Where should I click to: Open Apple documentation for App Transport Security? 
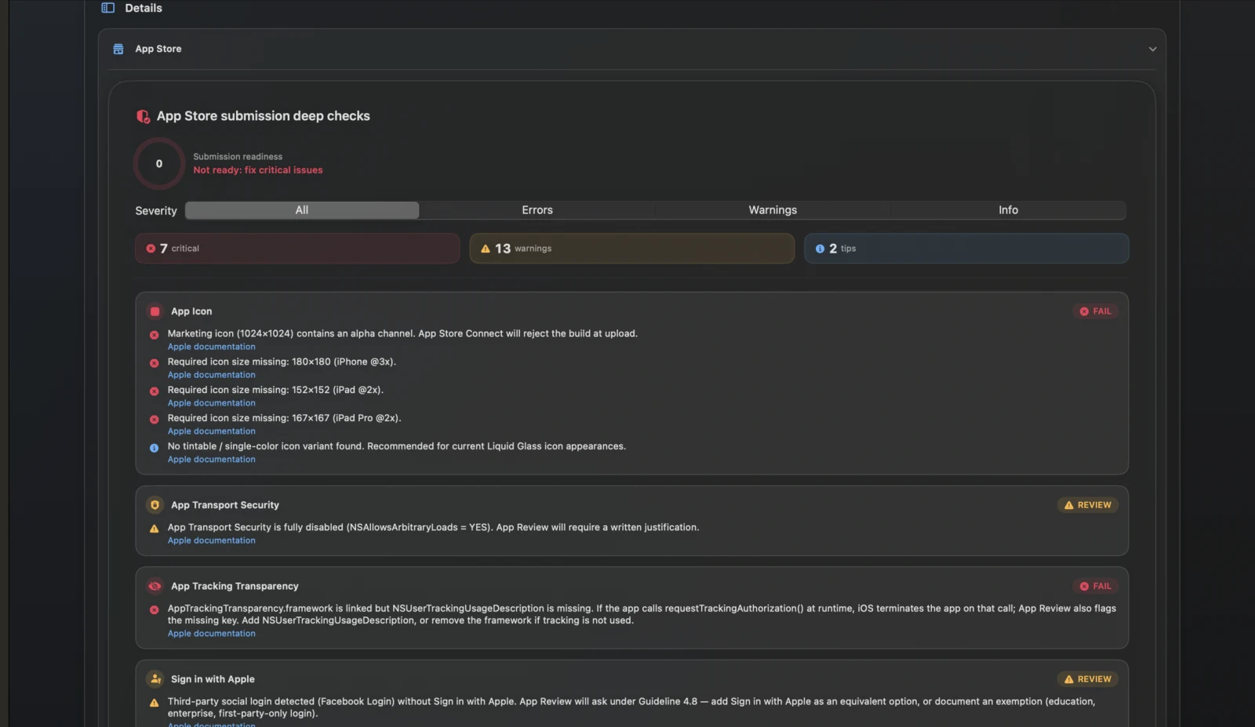pyautogui.click(x=212, y=540)
